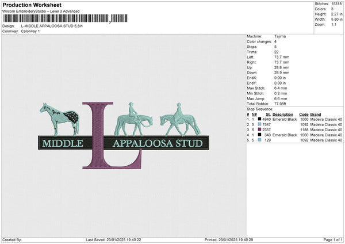This screenshot has width=345, height=244.
Task: Select the Up value 28.8 mm
Action: 282,67
